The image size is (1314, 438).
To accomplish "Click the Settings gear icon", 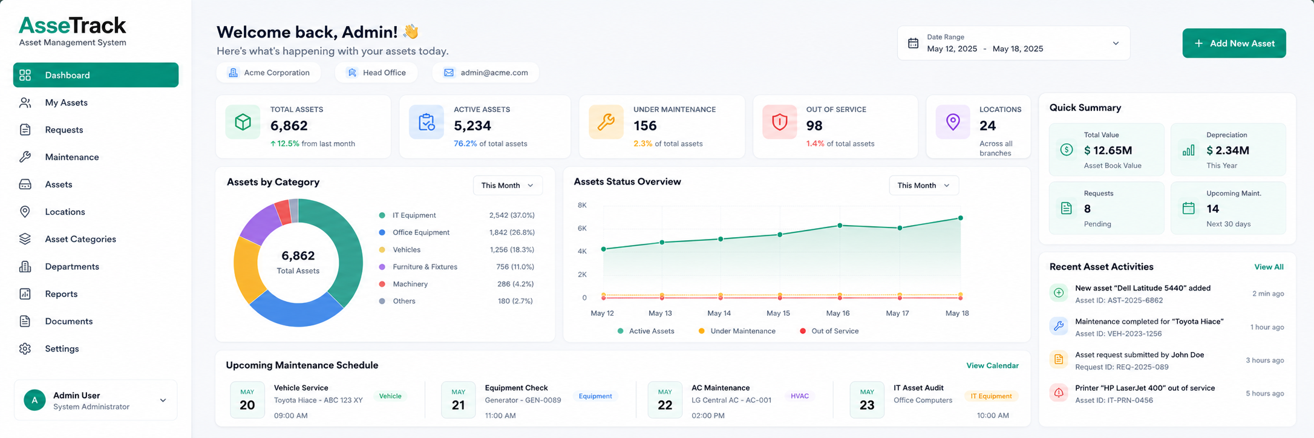I will tap(25, 349).
